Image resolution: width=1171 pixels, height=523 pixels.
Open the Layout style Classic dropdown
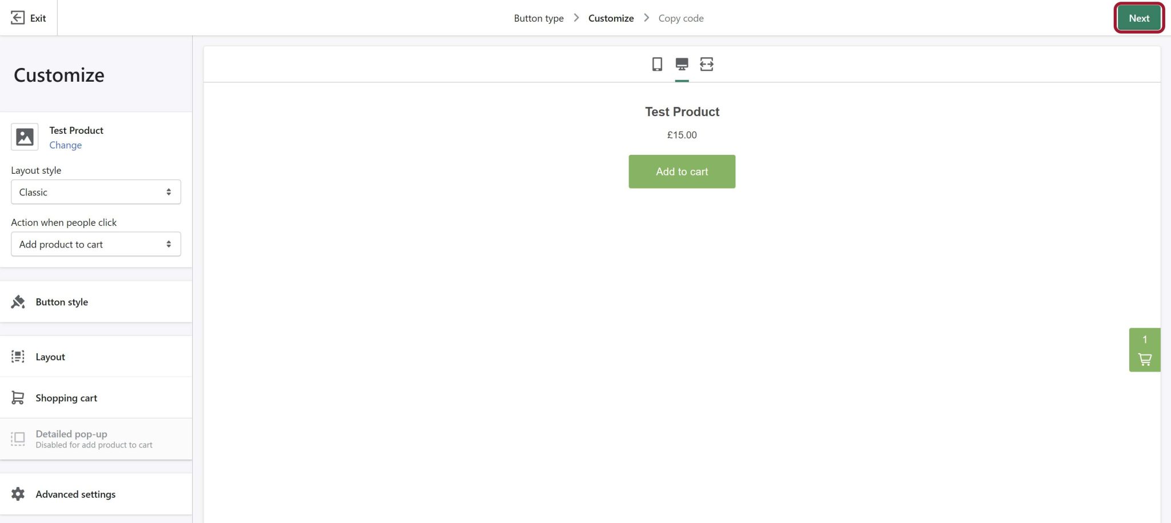tap(96, 192)
